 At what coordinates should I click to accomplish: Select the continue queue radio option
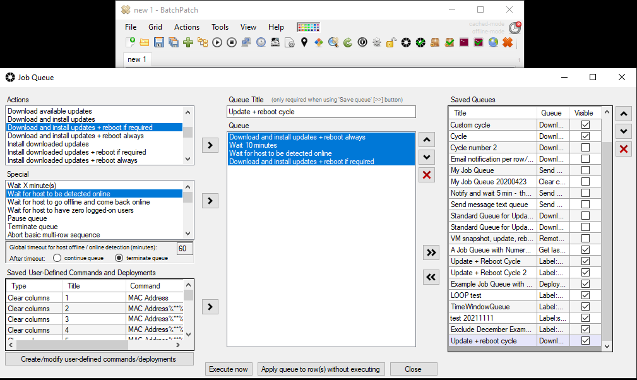click(x=57, y=258)
